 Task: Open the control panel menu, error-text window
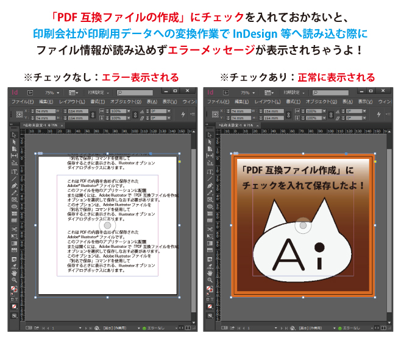click(193, 114)
